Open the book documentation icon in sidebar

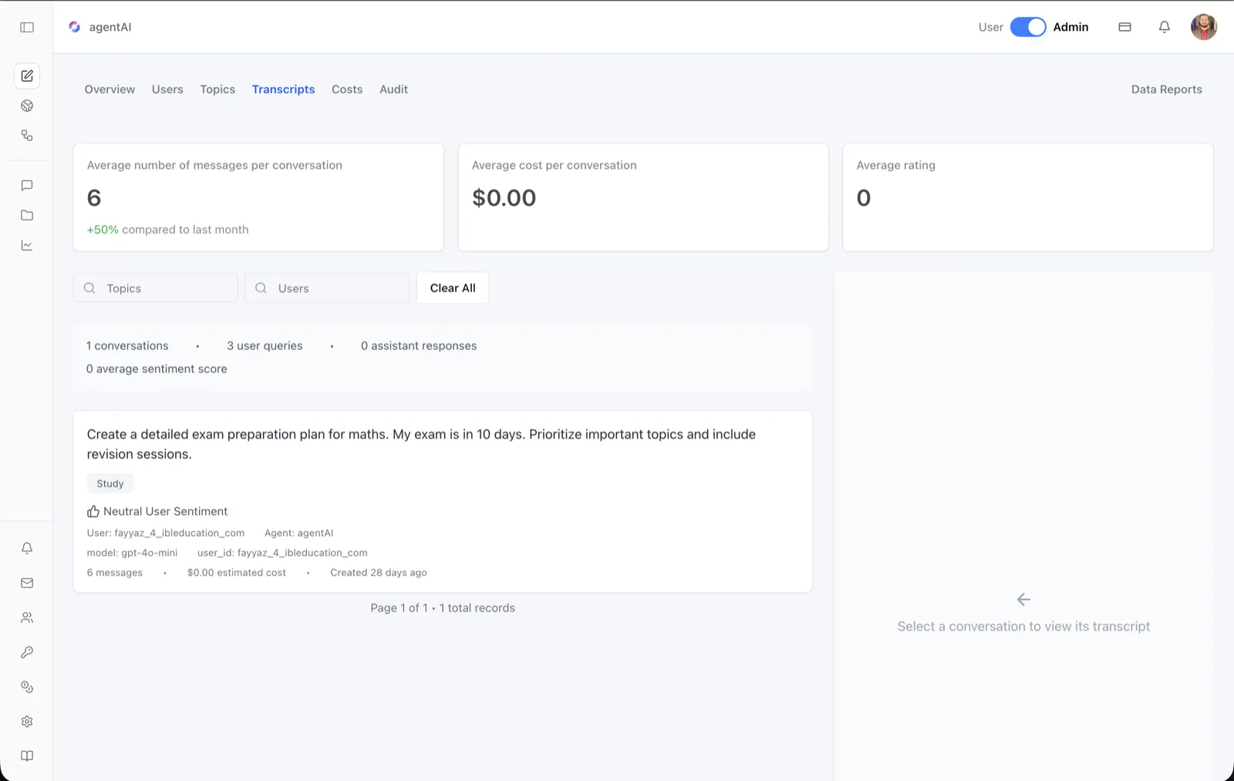point(27,756)
